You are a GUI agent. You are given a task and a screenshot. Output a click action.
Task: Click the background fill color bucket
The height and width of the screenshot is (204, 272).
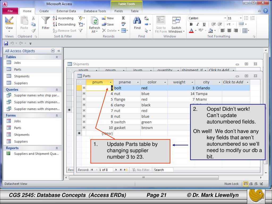point(211,31)
